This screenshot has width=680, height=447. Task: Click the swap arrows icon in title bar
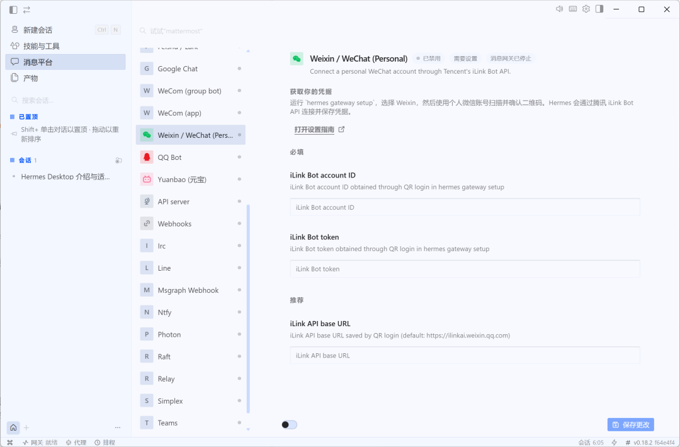[27, 9]
